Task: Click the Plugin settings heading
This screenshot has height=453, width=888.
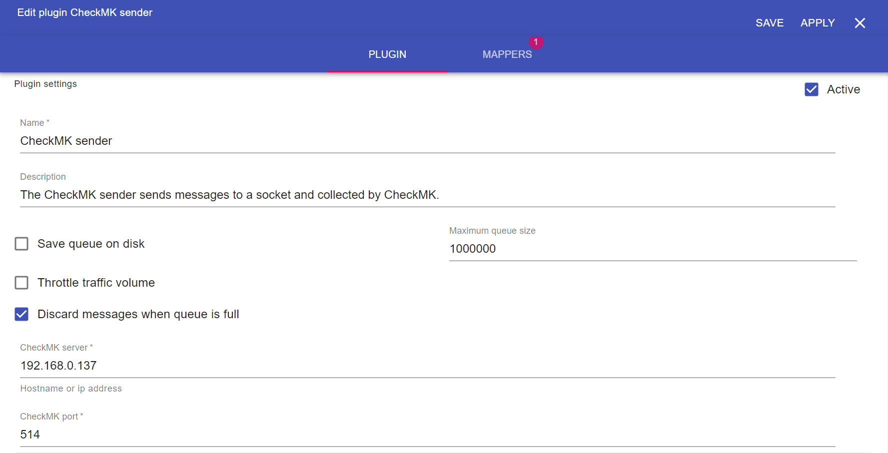Action: pyautogui.click(x=45, y=84)
